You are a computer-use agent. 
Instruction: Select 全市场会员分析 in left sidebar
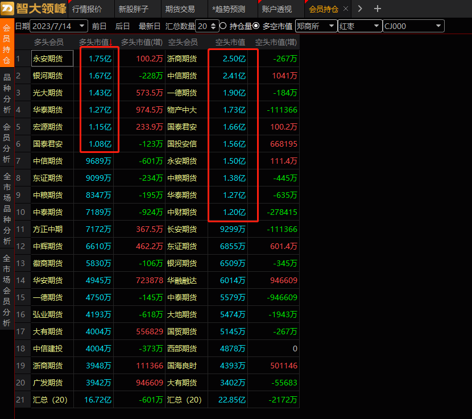pos(7,291)
